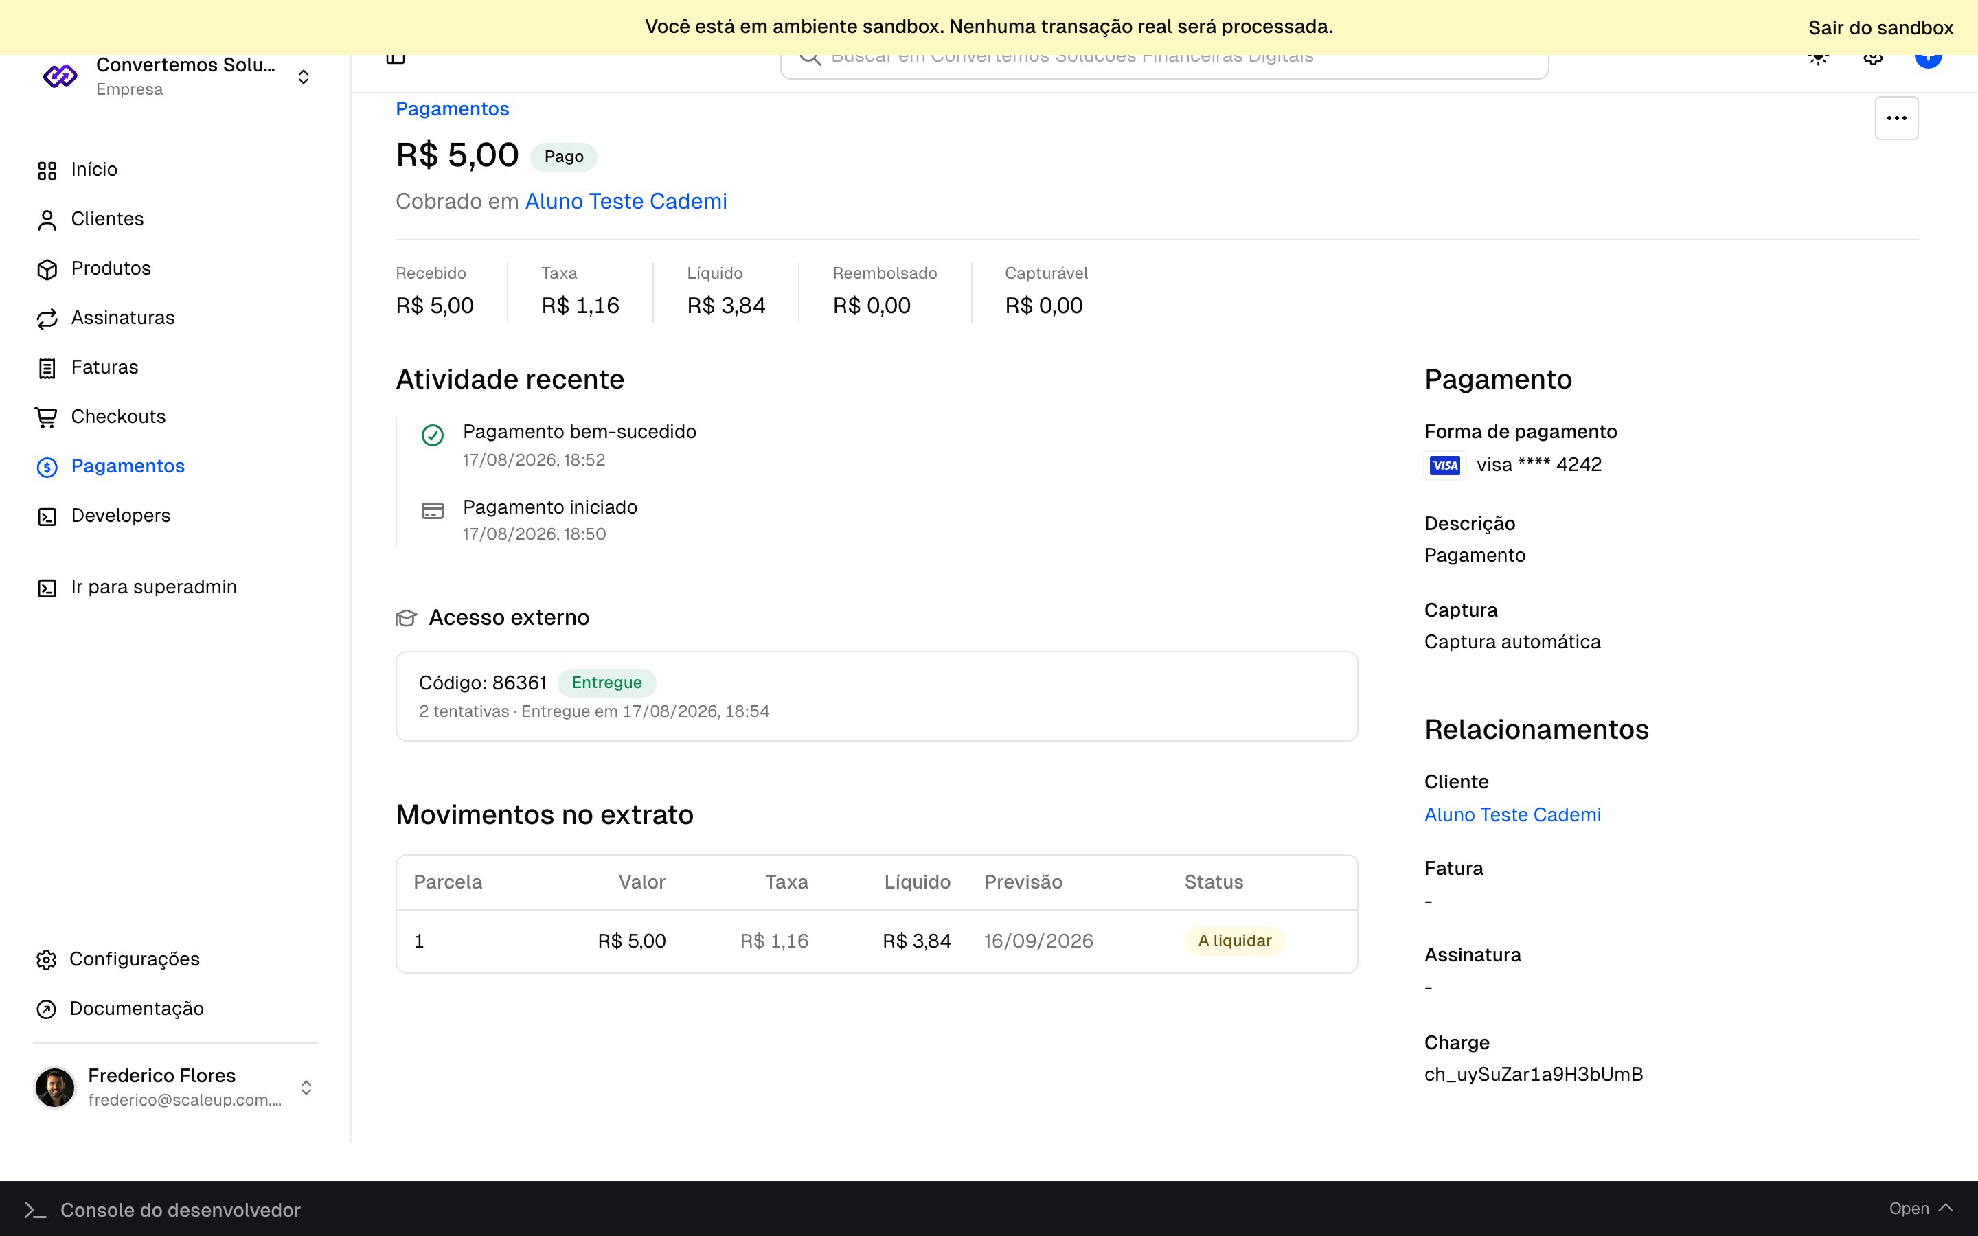Click the Convertemos company logo icon
The width and height of the screenshot is (1978, 1236).
tap(60, 77)
